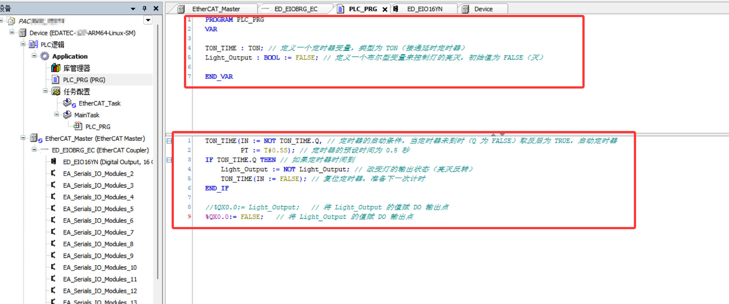Pin the devices panel with pushpin icon
729x304 pixels.
click(x=144, y=8)
